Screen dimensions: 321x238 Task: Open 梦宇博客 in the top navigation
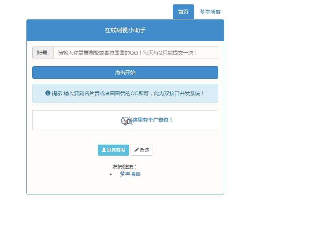(210, 12)
